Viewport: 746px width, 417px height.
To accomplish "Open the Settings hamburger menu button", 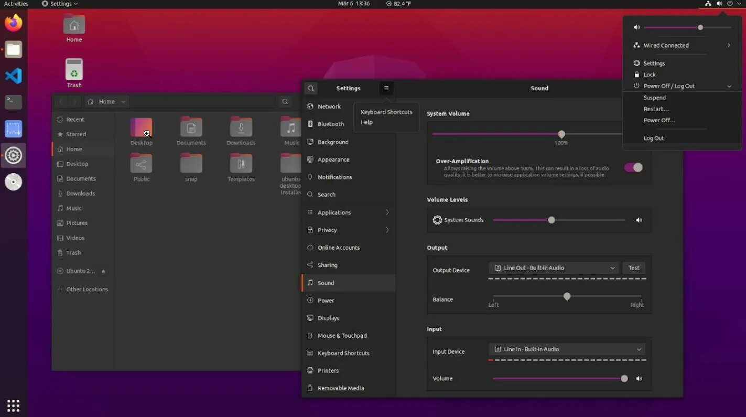I will pyautogui.click(x=386, y=88).
